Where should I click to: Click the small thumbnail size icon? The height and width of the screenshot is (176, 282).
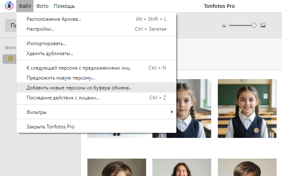224,25
